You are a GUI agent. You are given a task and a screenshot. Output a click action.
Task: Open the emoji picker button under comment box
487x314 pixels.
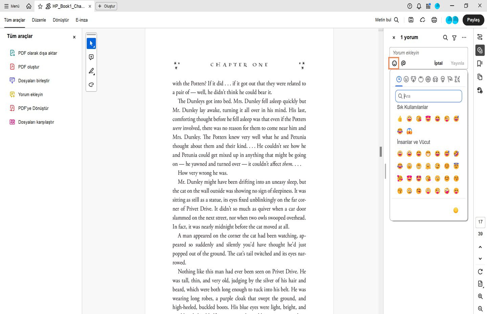(x=394, y=63)
